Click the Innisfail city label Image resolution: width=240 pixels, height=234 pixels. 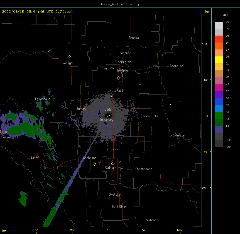(116, 91)
